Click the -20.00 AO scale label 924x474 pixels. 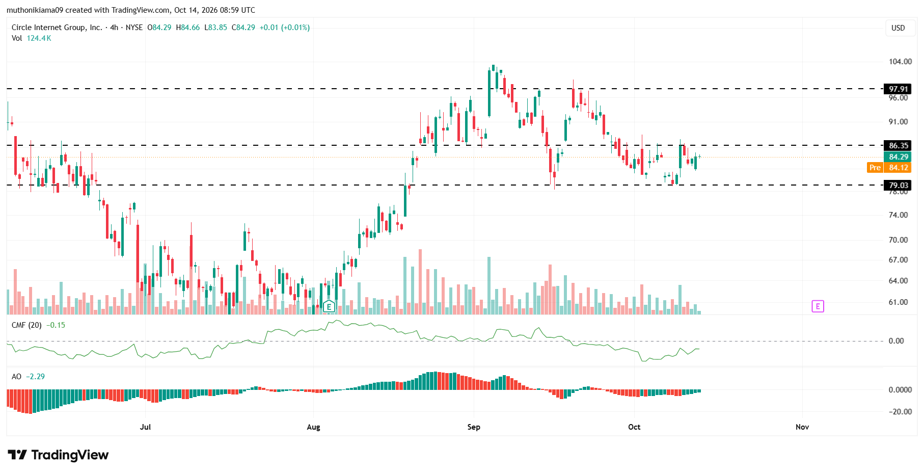[900, 412]
